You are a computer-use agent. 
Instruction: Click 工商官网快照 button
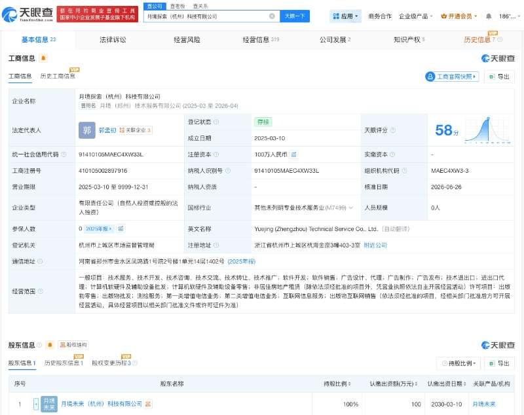pyautogui.click(x=452, y=77)
